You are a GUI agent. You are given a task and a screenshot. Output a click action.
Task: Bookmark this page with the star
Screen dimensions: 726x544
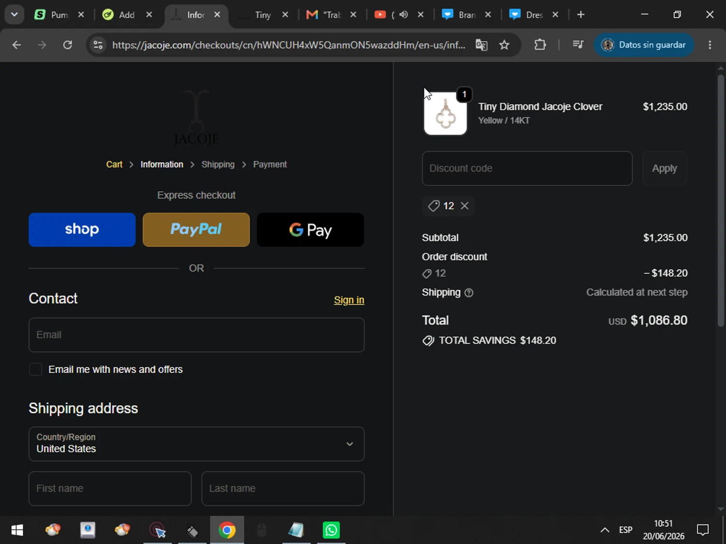[504, 45]
